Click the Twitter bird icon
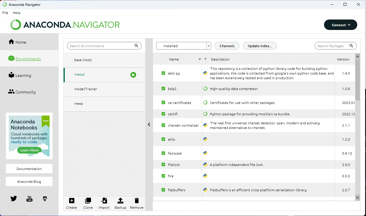The width and height of the screenshot is (366, 216). point(14,199)
